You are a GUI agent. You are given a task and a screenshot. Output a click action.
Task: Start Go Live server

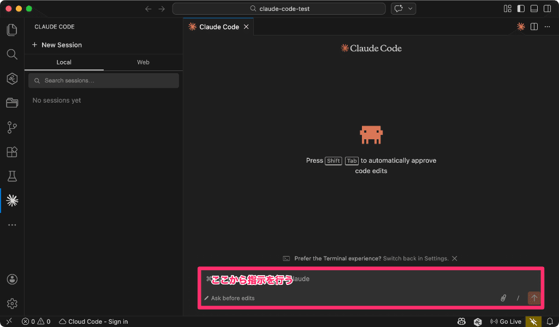[506, 322]
